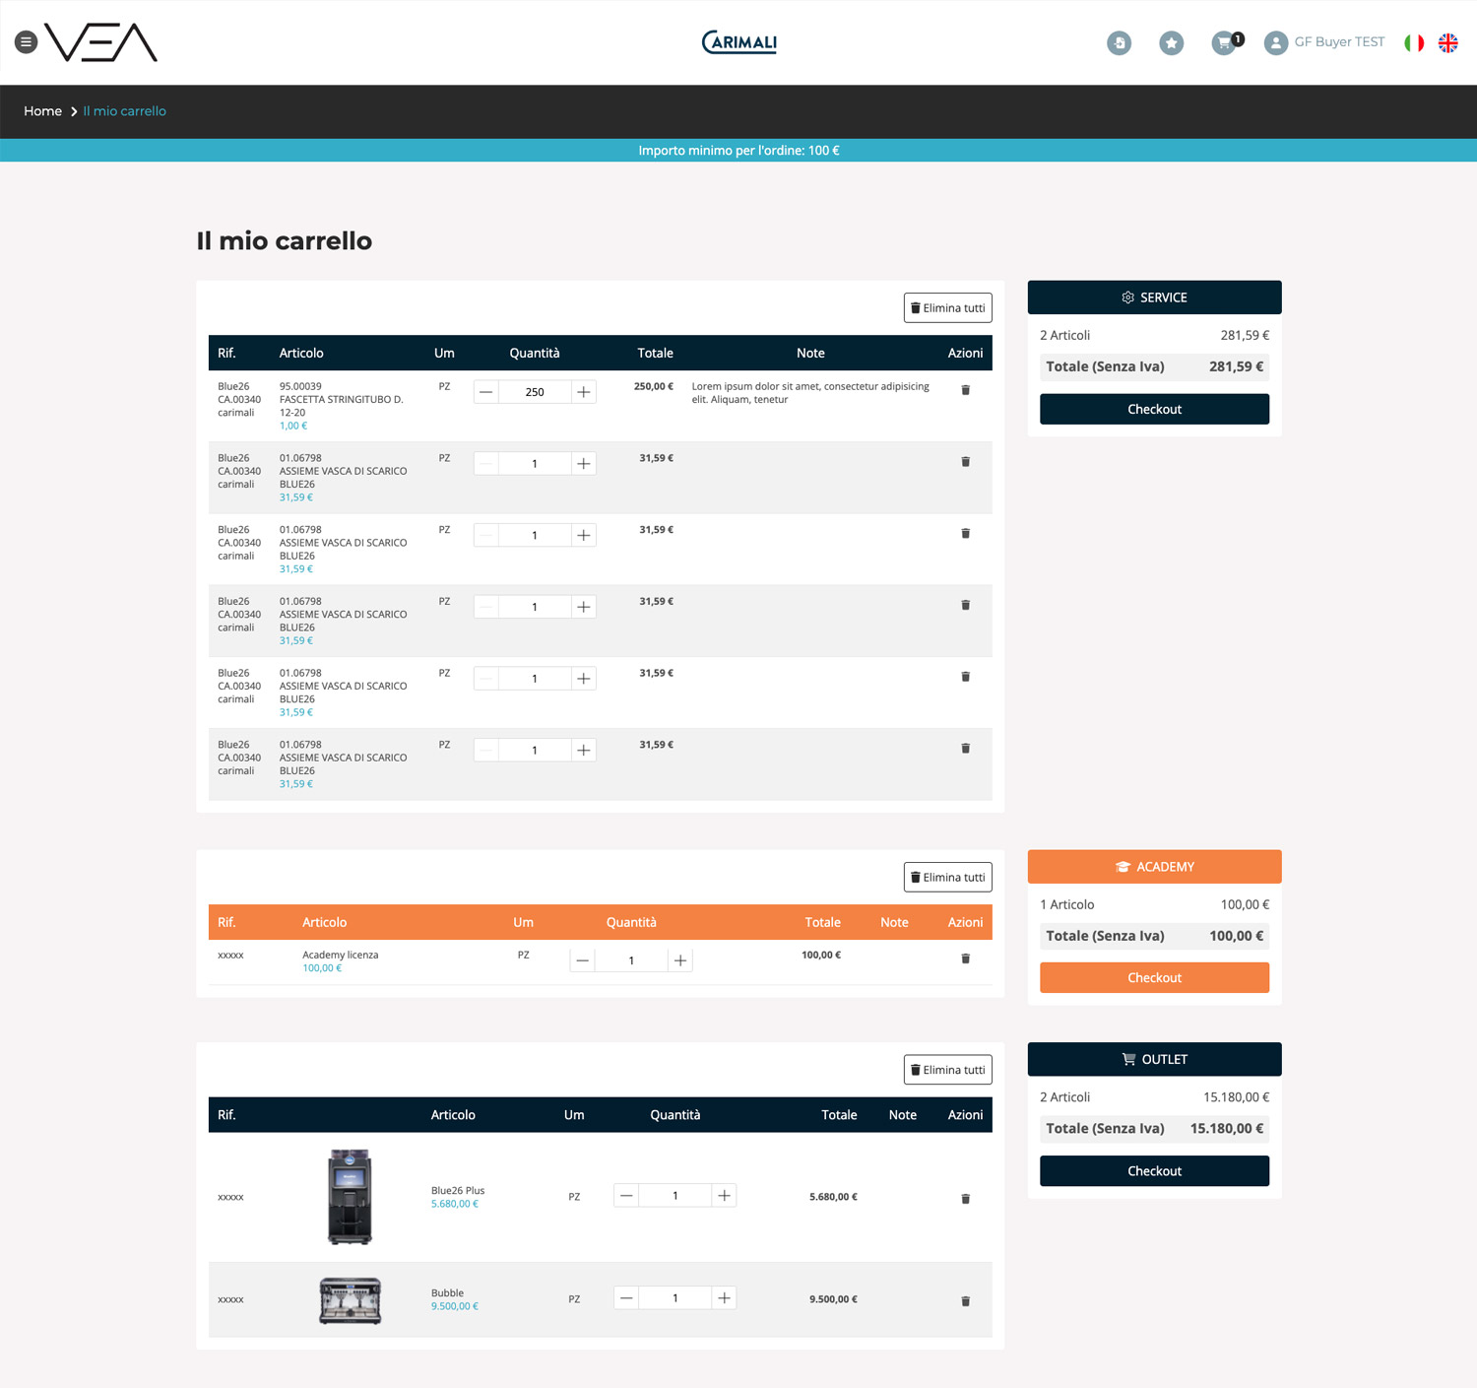Image resolution: width=1477 pixels, height=1388 pixels.
Task: Increase quantity of FASCETTA STRINGITUBO item
Action: point(584,392)
